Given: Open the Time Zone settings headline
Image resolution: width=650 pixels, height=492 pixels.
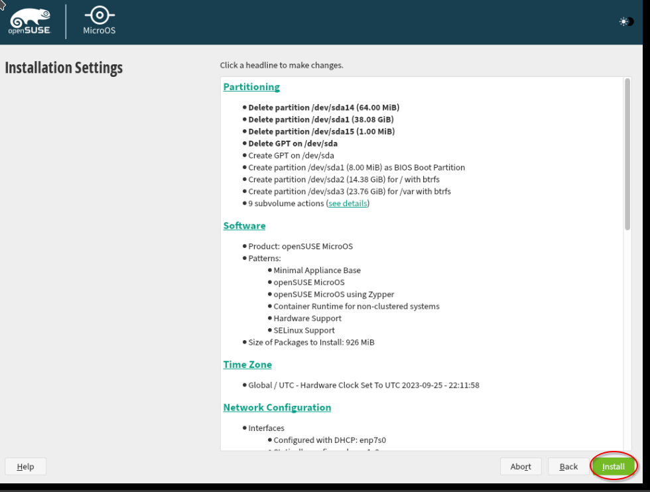Looking at the screenshot, I should (247, 364).
